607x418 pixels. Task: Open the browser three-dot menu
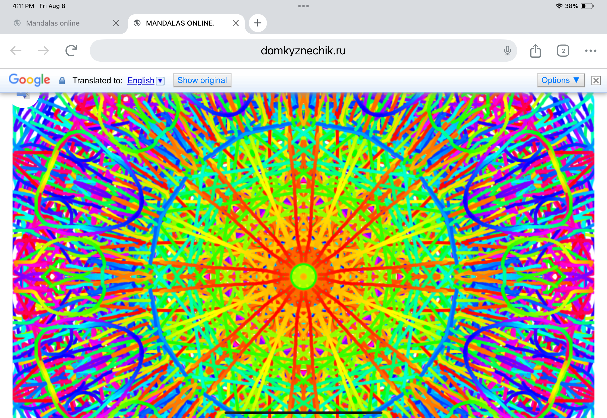pos(590,51)
